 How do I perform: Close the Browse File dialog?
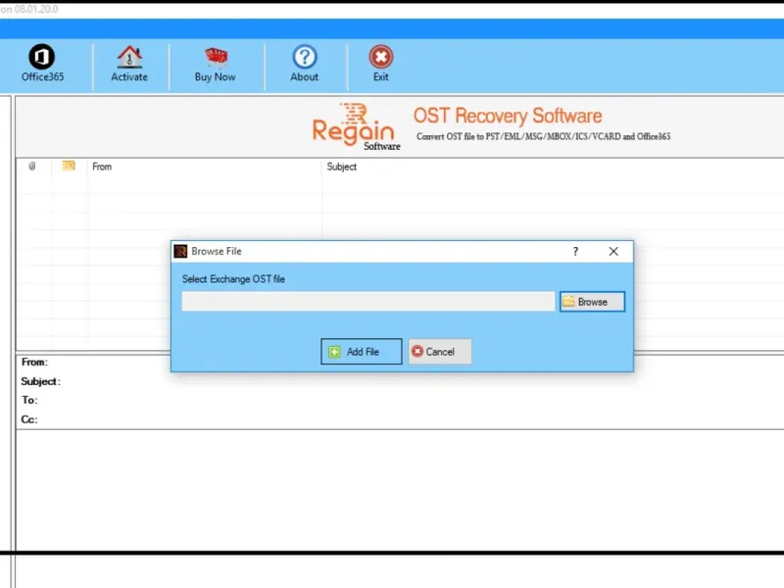point(613,252)
